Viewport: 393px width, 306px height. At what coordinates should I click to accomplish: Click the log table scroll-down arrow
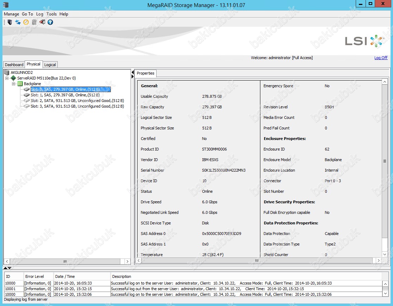(x=385, y=293)
